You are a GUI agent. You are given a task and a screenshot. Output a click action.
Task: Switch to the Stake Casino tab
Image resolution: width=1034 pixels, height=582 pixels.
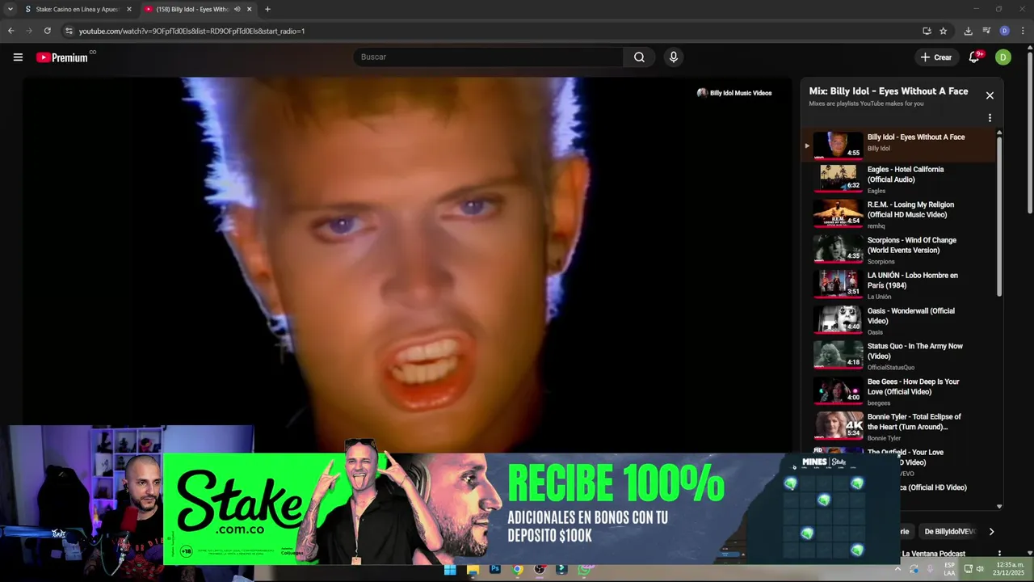point(78,9)
